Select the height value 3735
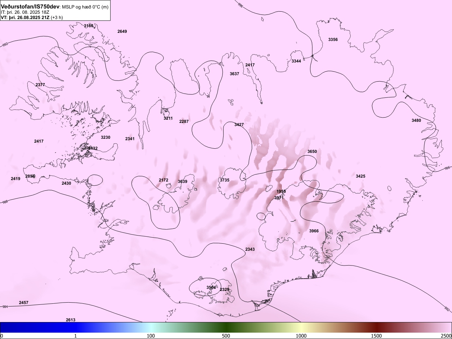This screenshot has height=339, width=452. coord(225,180)
